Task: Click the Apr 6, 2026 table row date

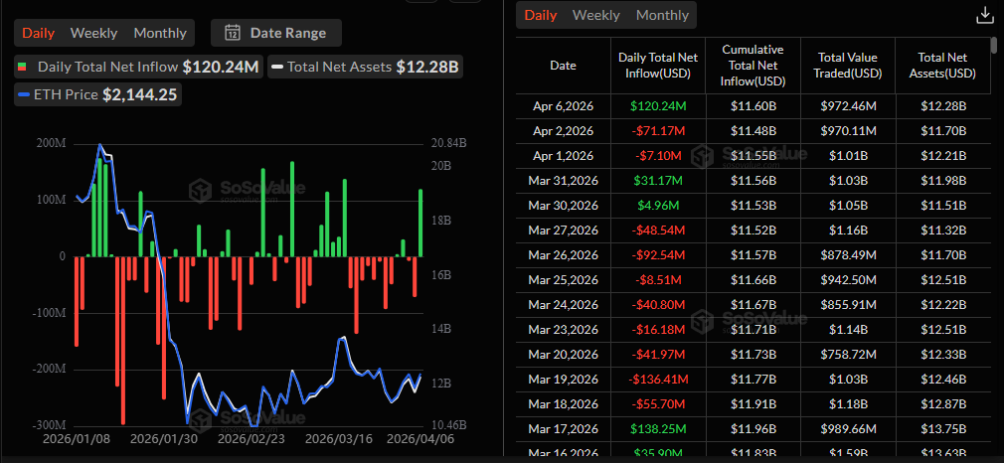Action: coord(563,106)
